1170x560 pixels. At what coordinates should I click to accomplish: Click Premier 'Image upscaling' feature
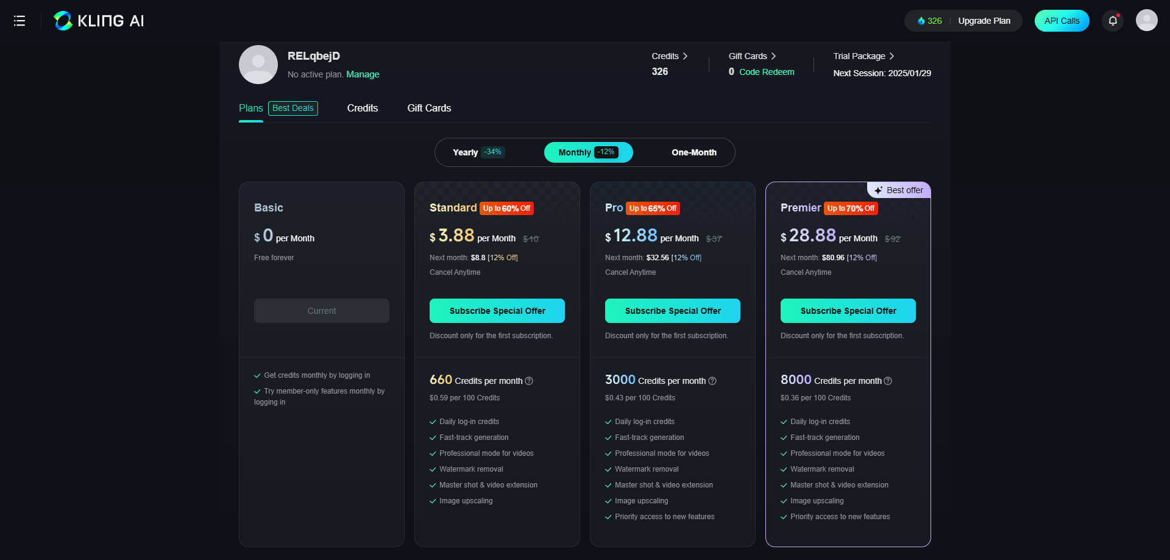click(x=817, y=501)
